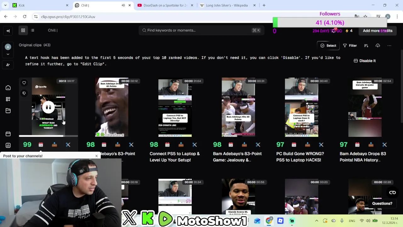Switch to the Kick browser tab

(41, 5)
